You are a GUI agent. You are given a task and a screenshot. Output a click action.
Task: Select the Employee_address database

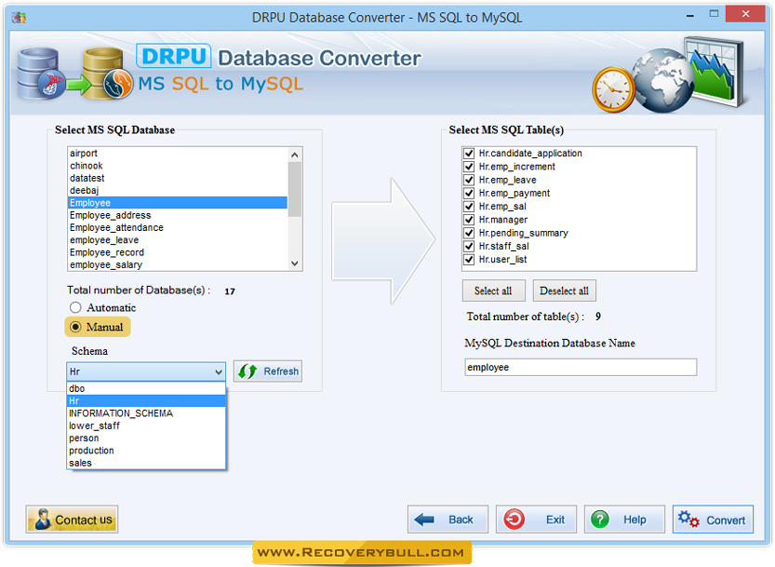point(178,215)
